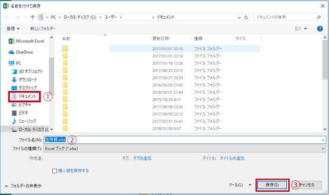Click the Refresh address bar icon

(x=245, y=17)
